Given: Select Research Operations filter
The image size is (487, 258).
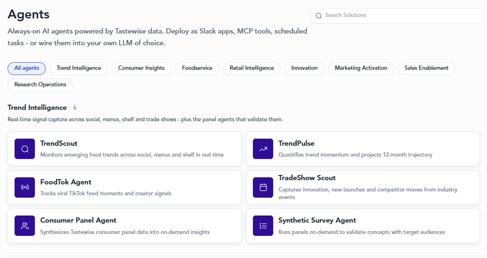Looking at the screenshot, I should [x=40, y=85].
